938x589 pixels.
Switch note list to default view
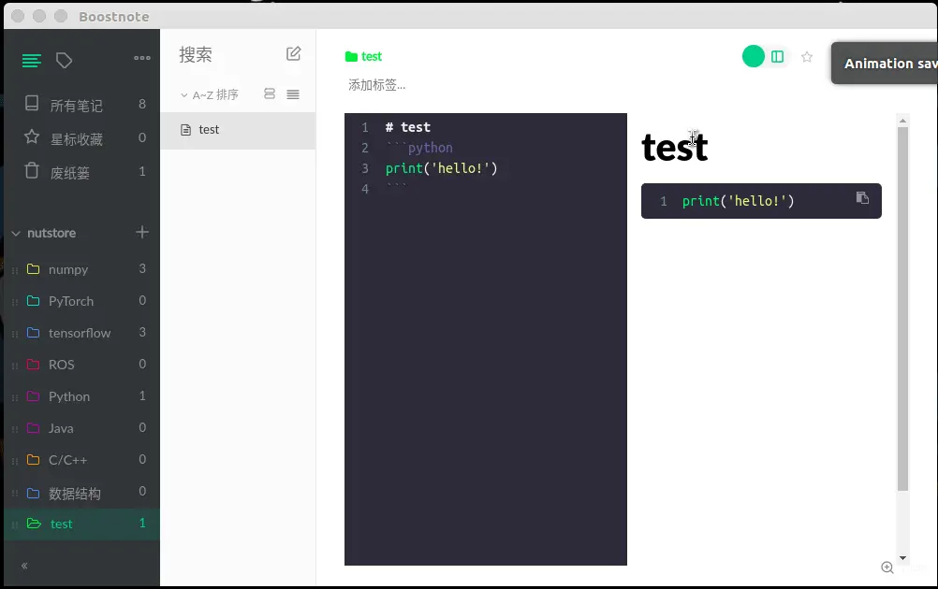pos(270,93)
